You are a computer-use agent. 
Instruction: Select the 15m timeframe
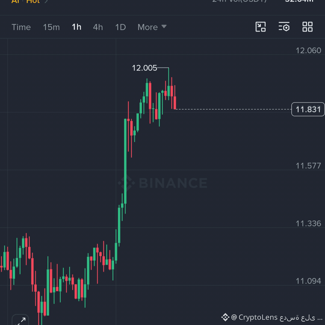click(51, 27)
